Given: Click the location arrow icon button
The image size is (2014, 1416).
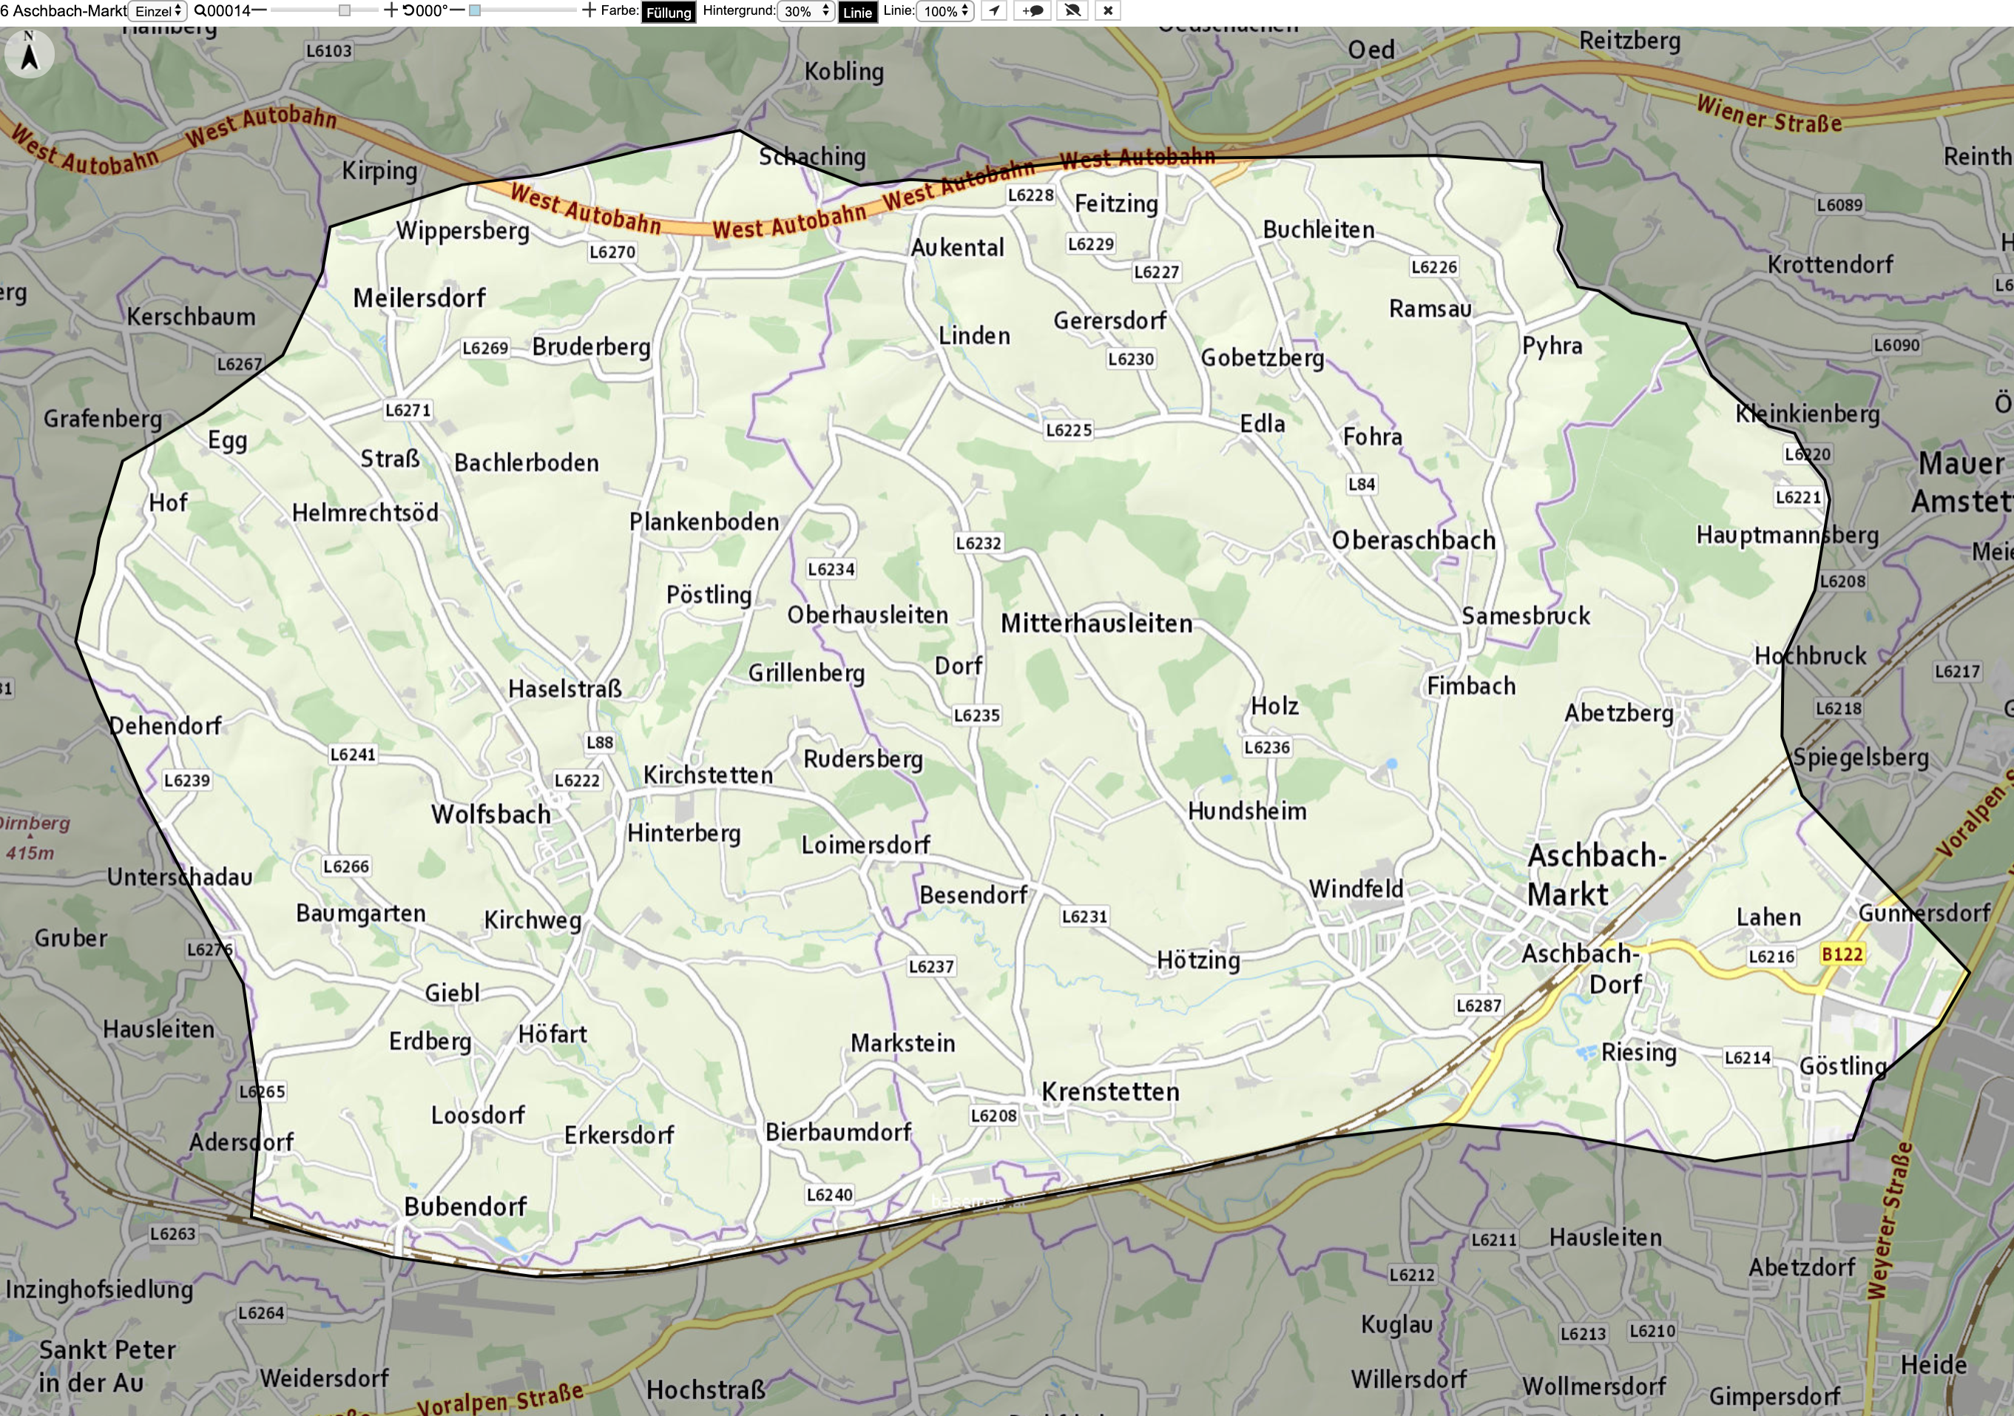Looking at the screenshot, I should click(994, 10).
